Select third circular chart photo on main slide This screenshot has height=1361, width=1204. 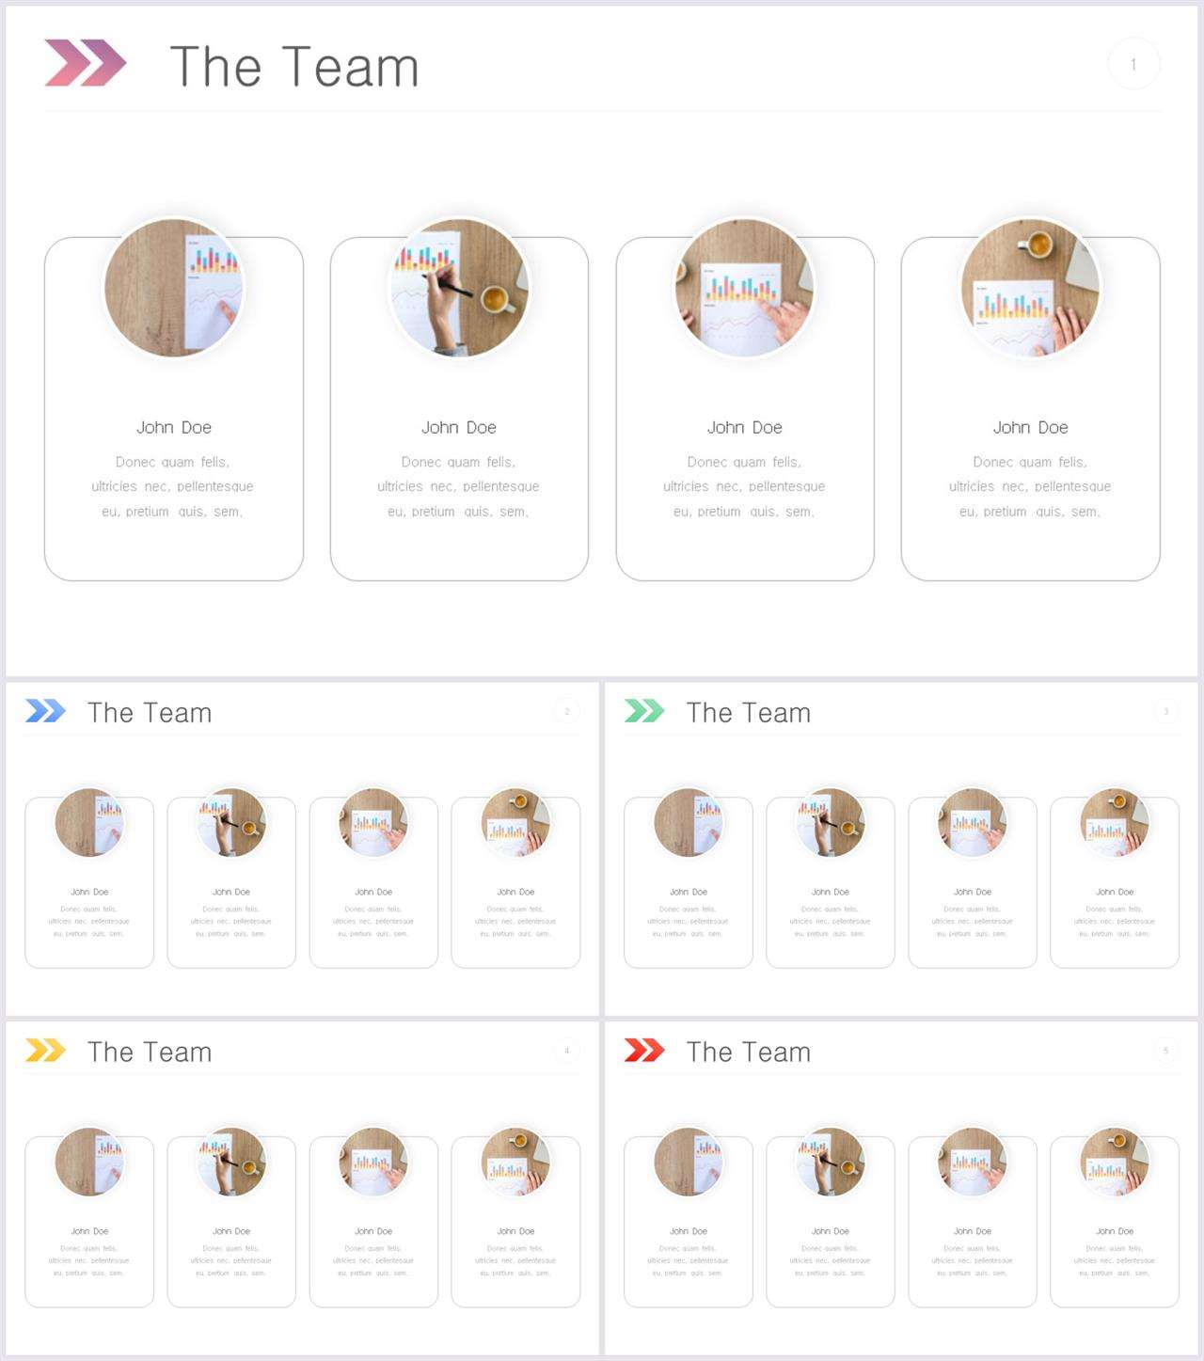pos(745,288)
